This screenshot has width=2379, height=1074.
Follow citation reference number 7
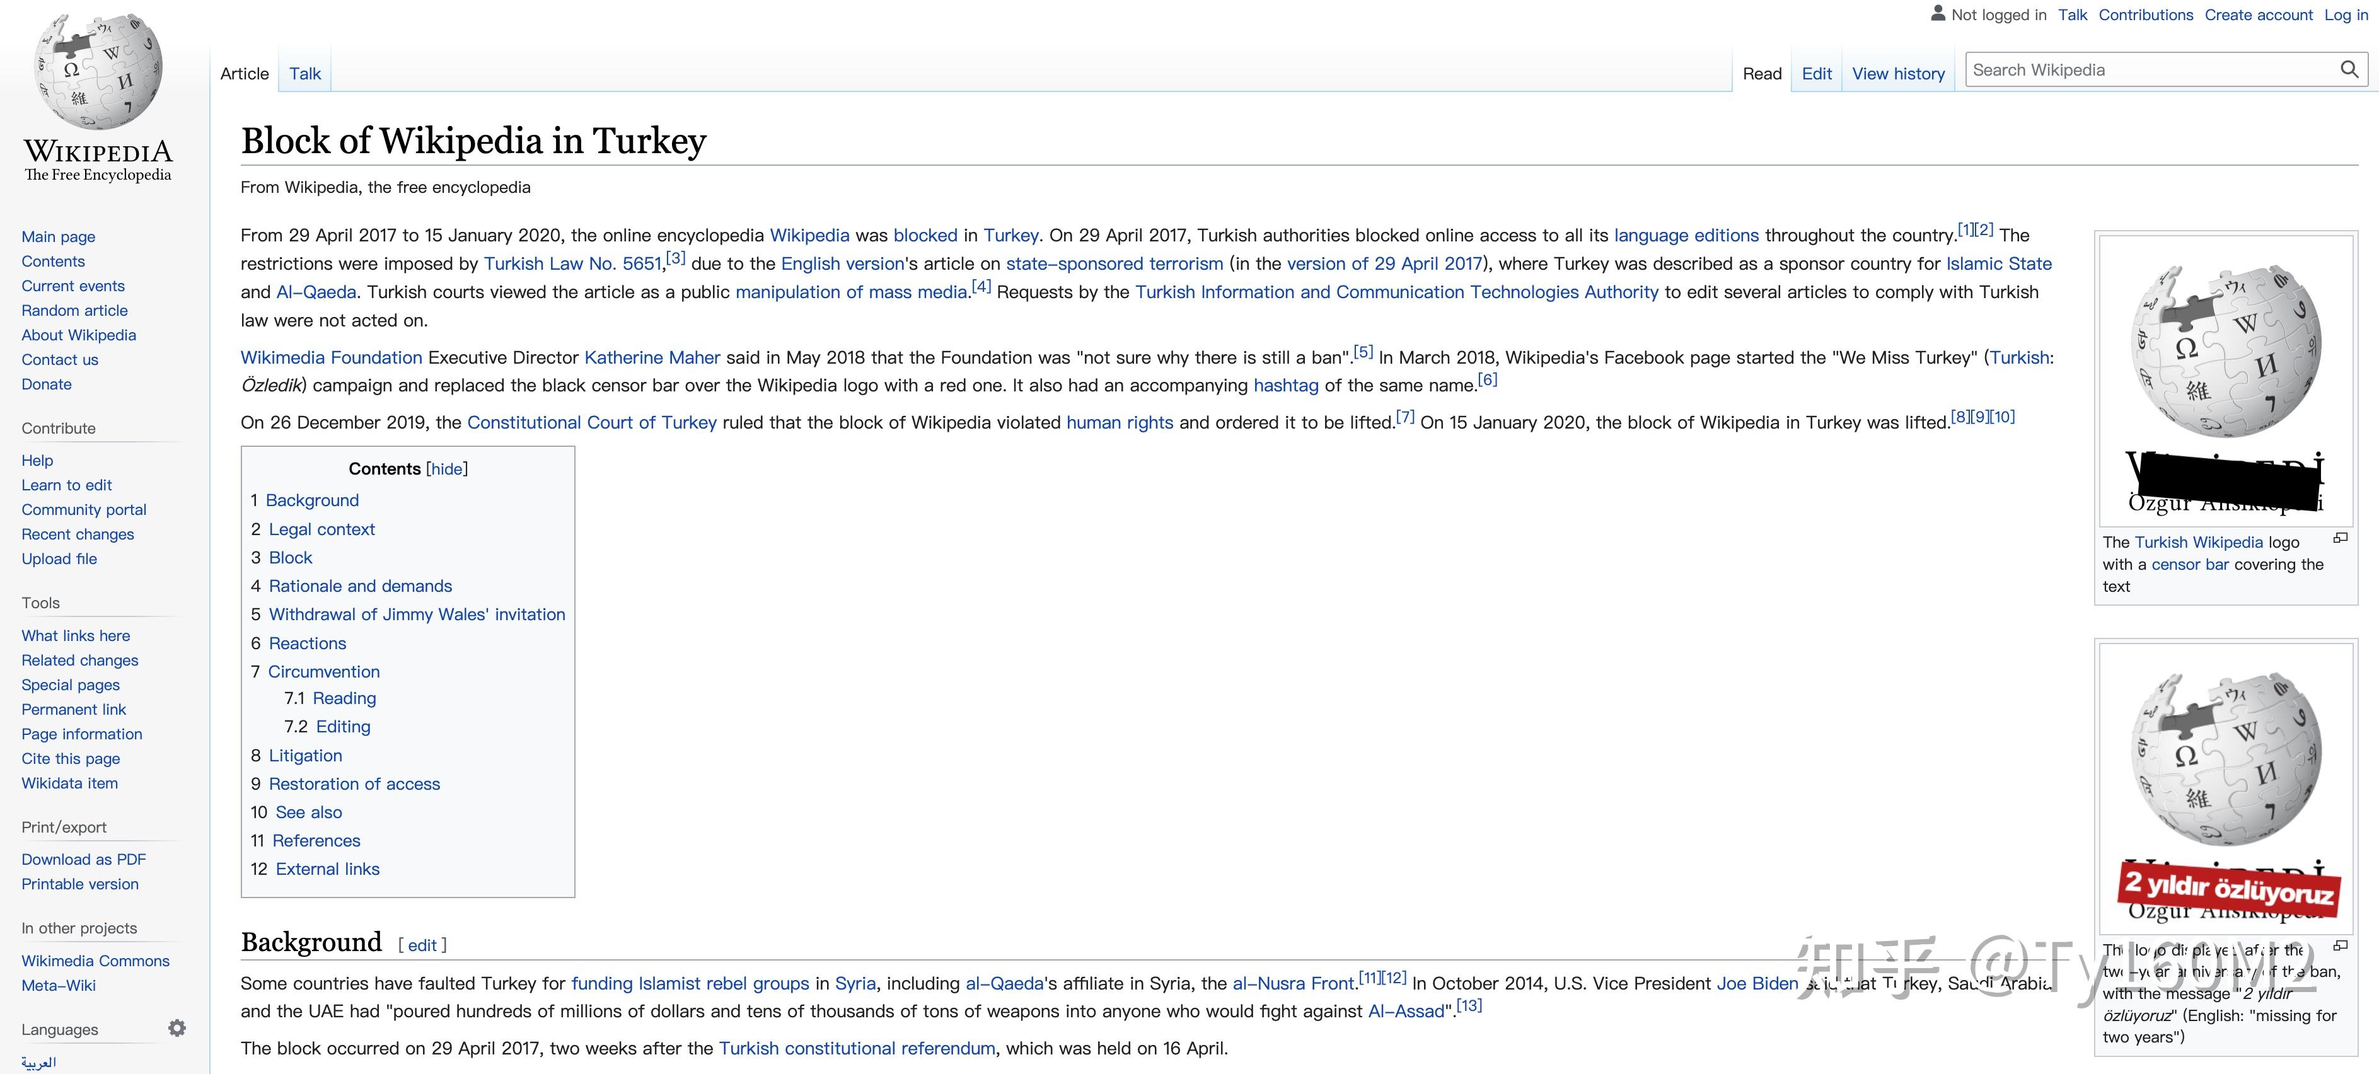click(1404, 417)
